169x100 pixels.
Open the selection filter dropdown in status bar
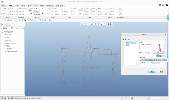(x=157, y=98)
